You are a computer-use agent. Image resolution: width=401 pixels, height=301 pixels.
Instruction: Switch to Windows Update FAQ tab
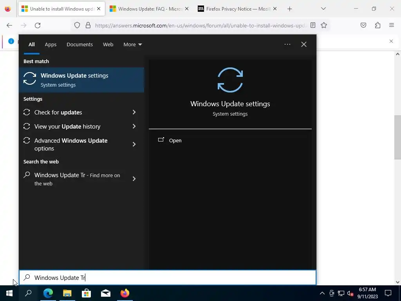tap(149, 9)
